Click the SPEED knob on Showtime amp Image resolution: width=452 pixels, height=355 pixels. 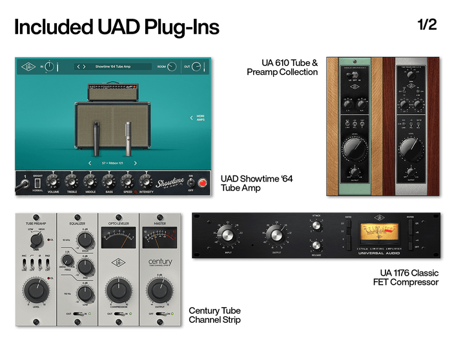[x=127, y=182]
